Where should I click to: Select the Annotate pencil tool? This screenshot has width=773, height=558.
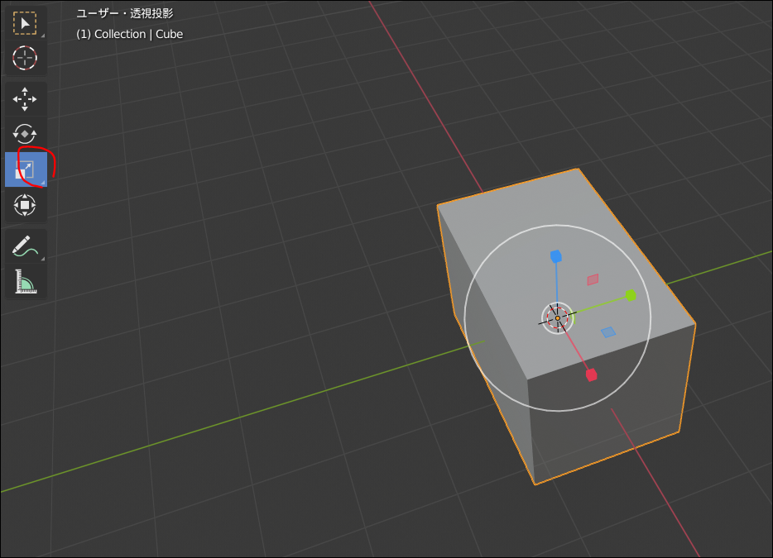point(25,246)
